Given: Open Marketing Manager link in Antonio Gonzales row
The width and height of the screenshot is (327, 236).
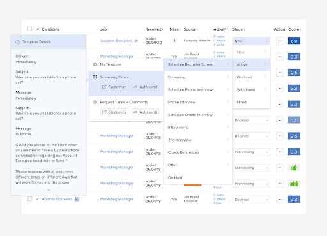Looking at the screenshot, I should (x=117, y=199).
